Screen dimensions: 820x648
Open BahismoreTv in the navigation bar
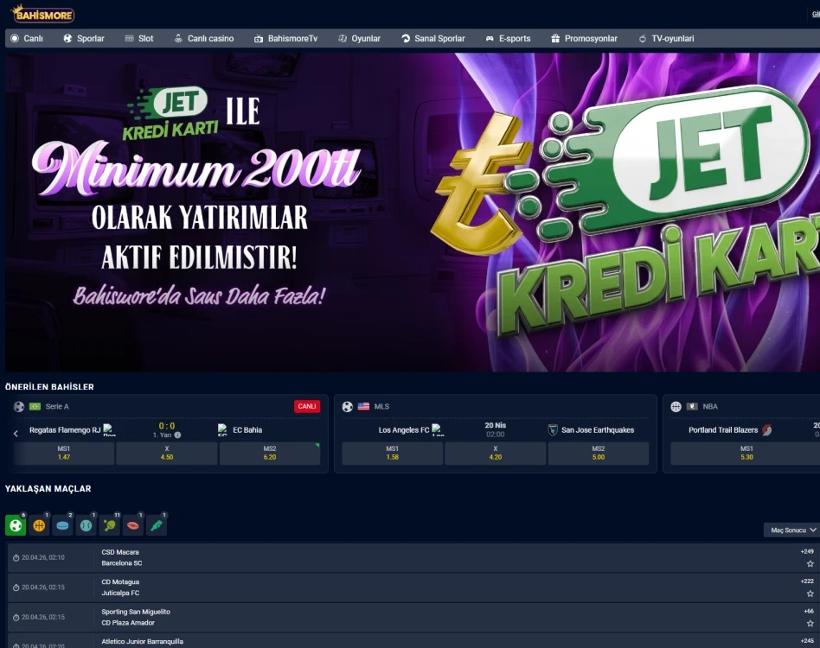tap(285, 38)
